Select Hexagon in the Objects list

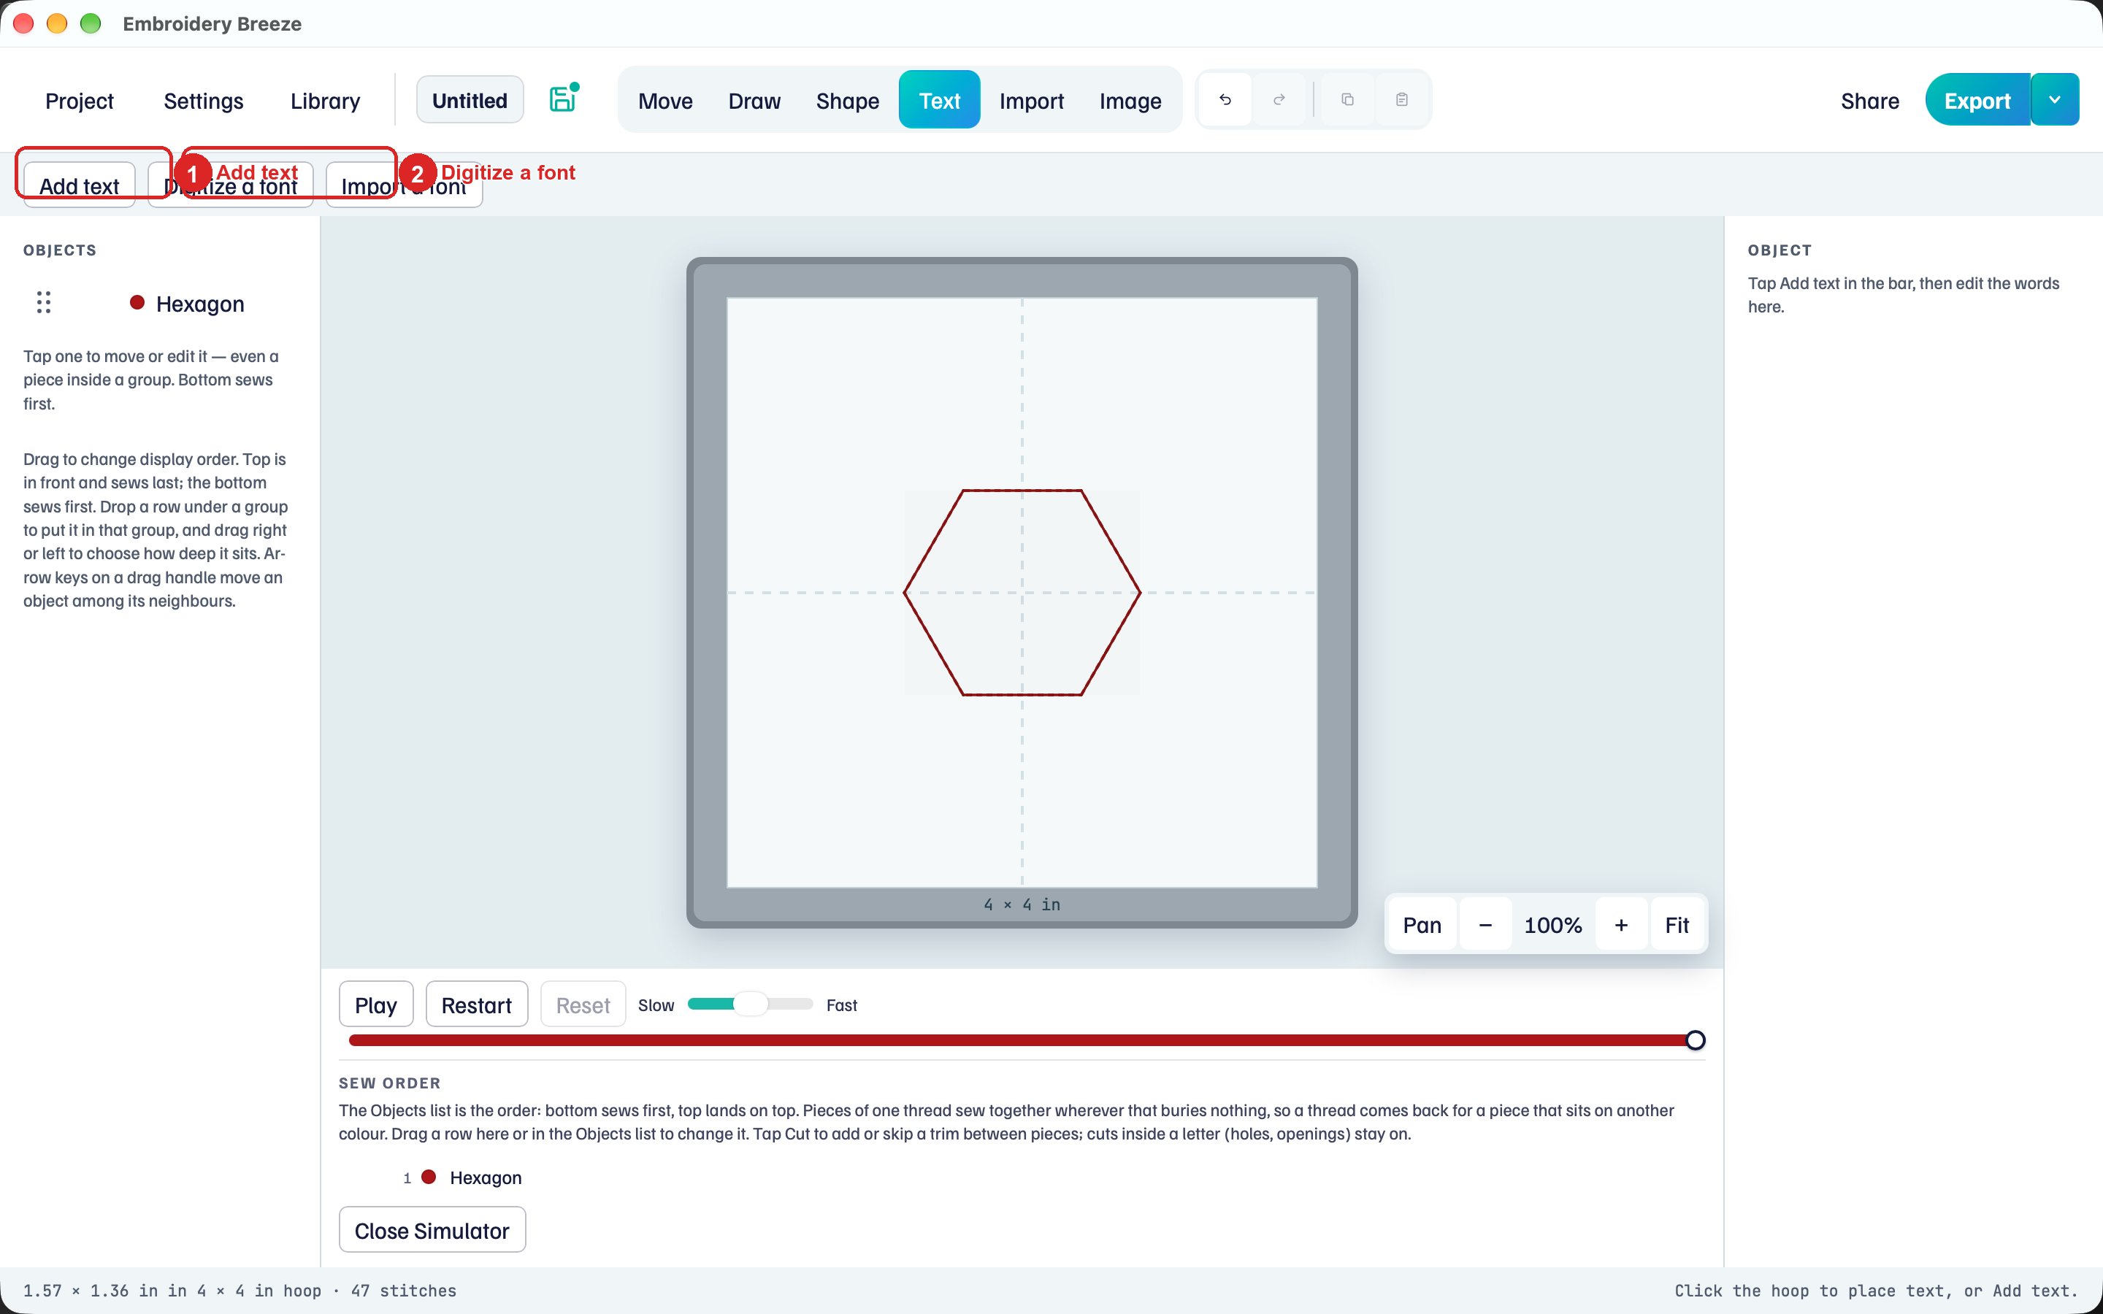coord(200,303)
